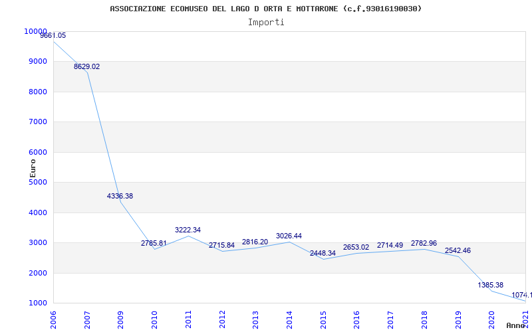Select the 2782.96 data label
532x332 pixels.
[424, 243]
